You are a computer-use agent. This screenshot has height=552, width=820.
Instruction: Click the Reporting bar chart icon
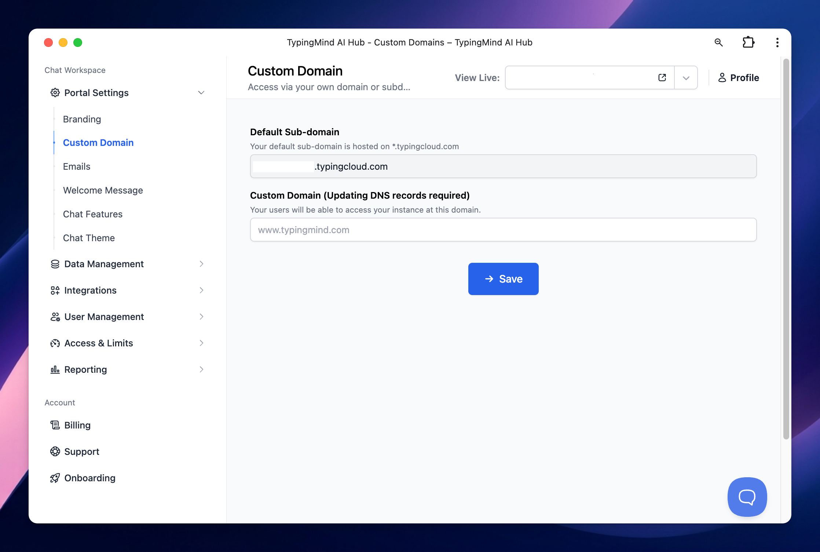[x=55, y=369]
